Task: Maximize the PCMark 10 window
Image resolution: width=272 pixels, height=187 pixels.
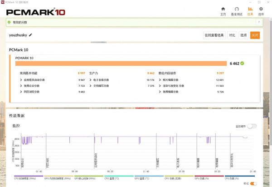Action: pos(259,2)
